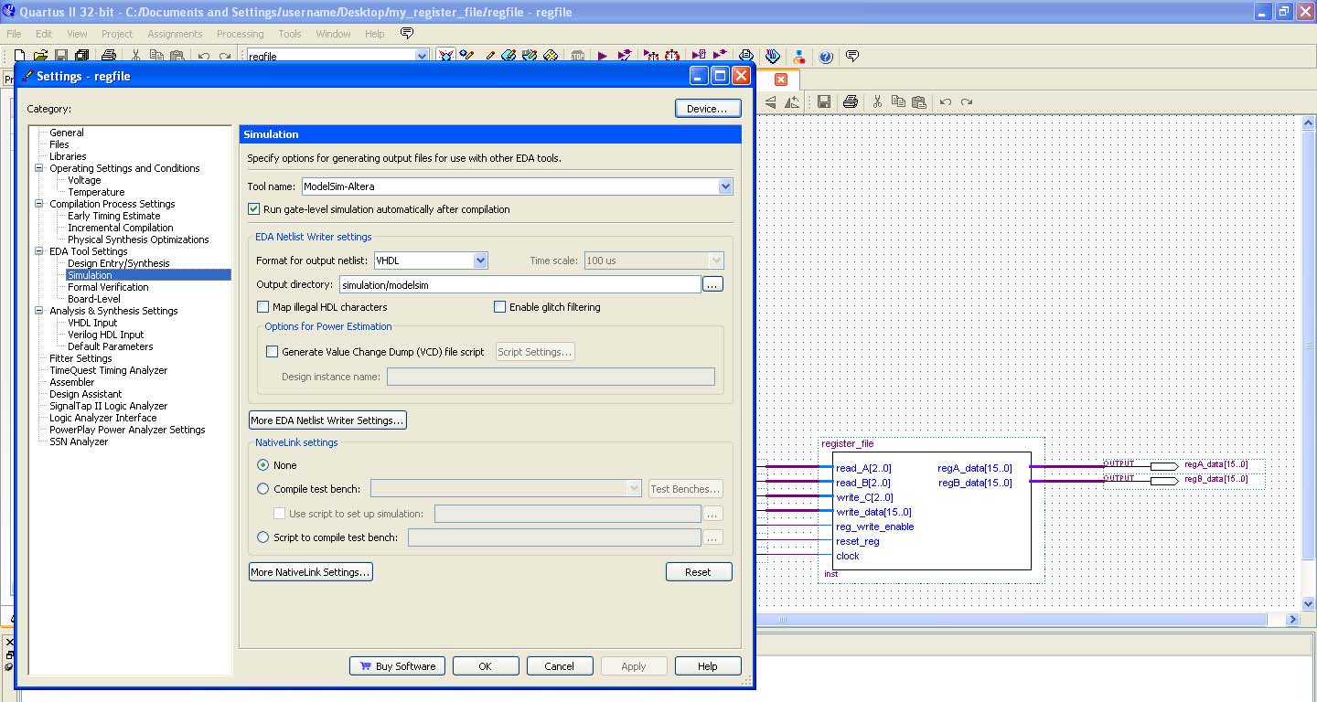Image resolution: width=1317 pixels, height=702 pixels.
Task: Click the Paste icon in main toolbar
Action: [x=176, y=57]
